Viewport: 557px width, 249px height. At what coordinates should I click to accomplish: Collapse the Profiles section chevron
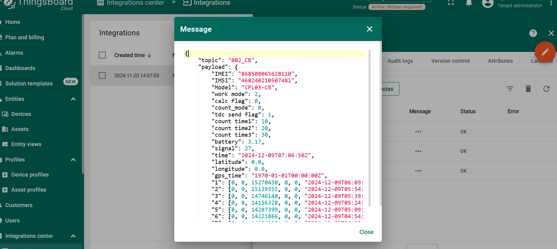click(73, 160)
